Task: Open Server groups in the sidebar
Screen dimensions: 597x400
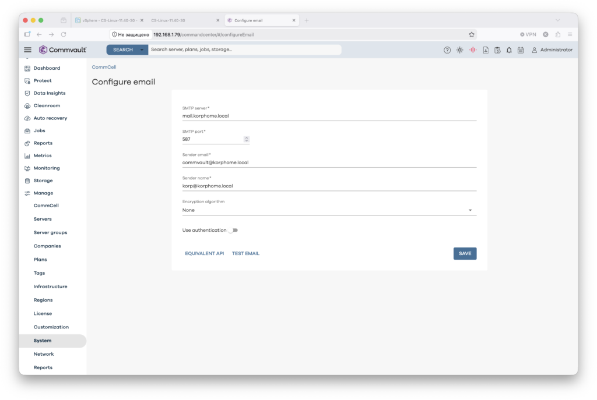Action: (50, 233)
